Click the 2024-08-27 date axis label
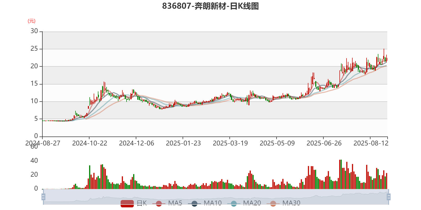Viewport: 421px width, 210px height. click(43, 143)
